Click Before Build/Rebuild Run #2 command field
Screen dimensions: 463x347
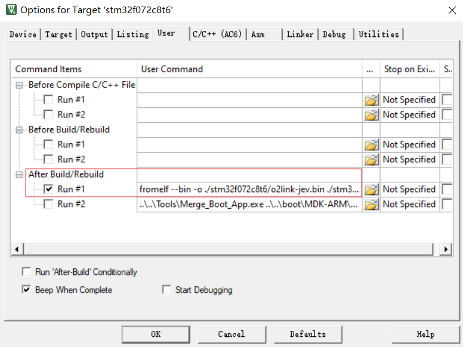(x=249, y=160)
